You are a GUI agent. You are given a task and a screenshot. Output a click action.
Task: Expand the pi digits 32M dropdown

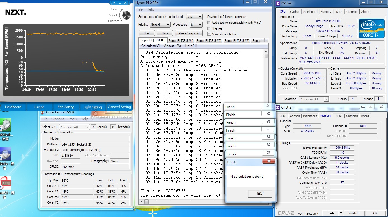pos(194,17)
